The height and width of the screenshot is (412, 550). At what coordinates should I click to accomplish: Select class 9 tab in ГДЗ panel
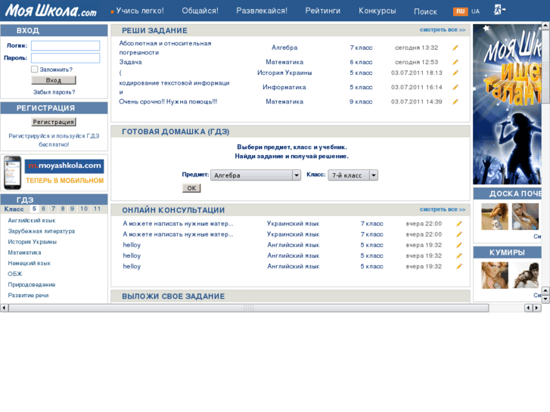click(72, 209)
